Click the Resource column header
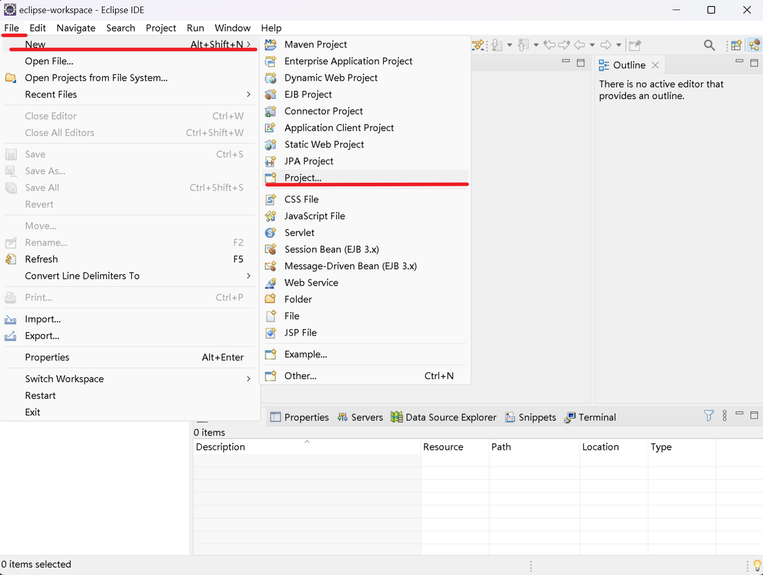The image size is (763, 575). tap(454, 447)
